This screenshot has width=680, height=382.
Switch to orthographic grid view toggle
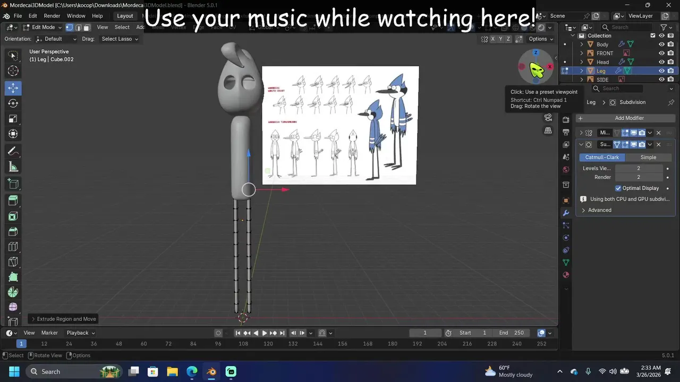[x=548, y=131]
